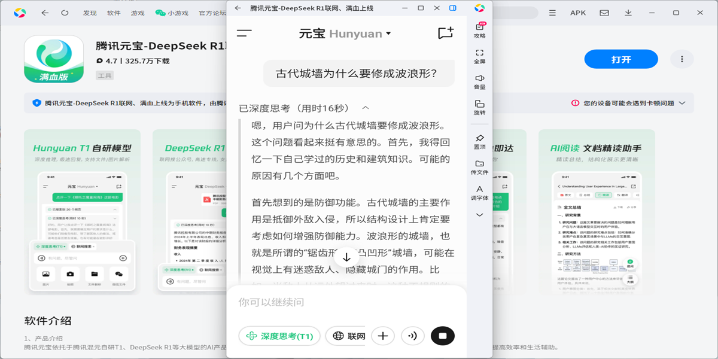Pin the window on top with 置顶
718x359 pixels.
(x=480, y=142)
